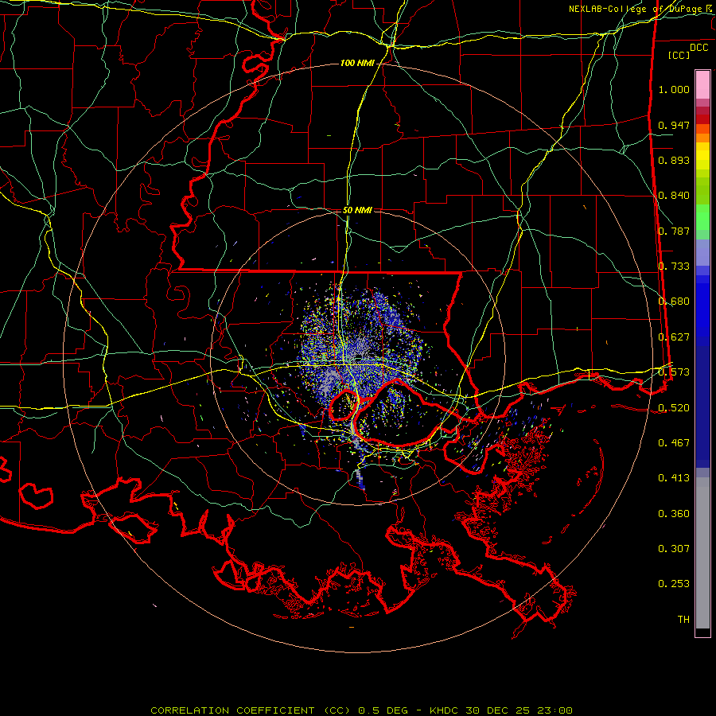Image resolution: width=716 pixels, height=716 pixels.
Task: Click the 0.893 color scale value
Action: coord(674,160)
